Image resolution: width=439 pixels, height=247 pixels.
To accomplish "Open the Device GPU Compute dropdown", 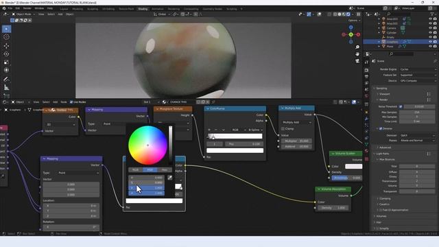I will click(418, 81).
